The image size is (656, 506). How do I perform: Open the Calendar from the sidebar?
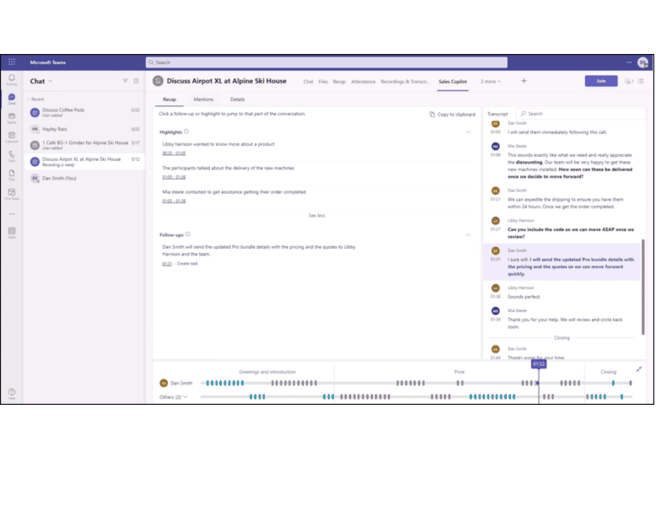point(12,137)
